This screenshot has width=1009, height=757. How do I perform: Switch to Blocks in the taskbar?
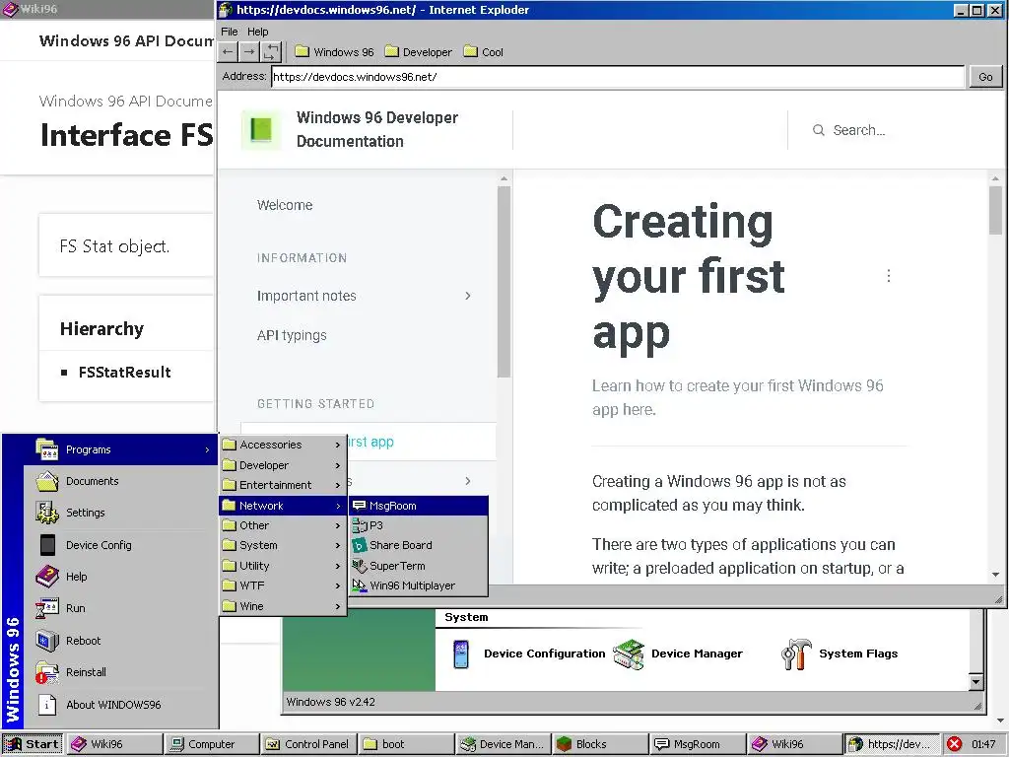pyautogui.click(x=599, y=744)
